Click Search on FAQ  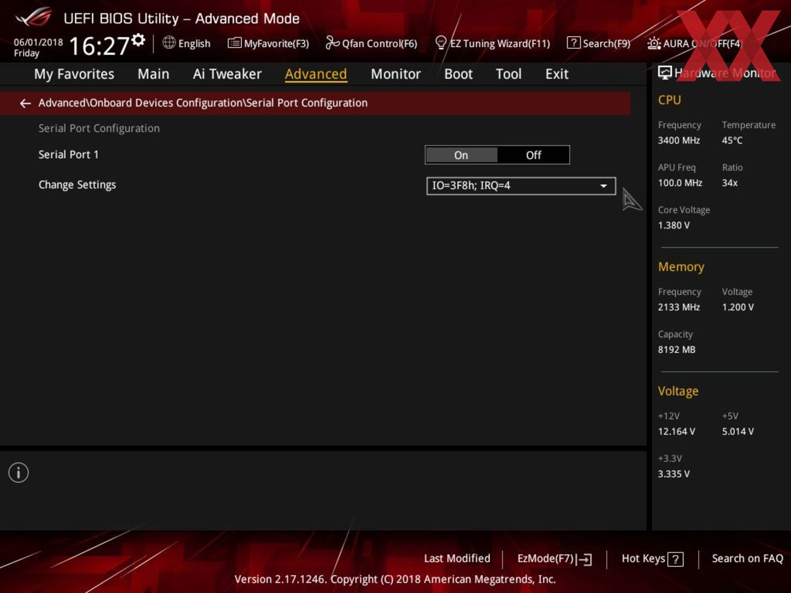[x=747, y=558]
